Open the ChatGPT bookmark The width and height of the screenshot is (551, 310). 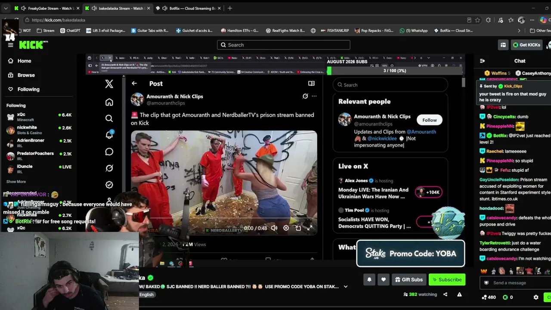[x=70, y=31]
